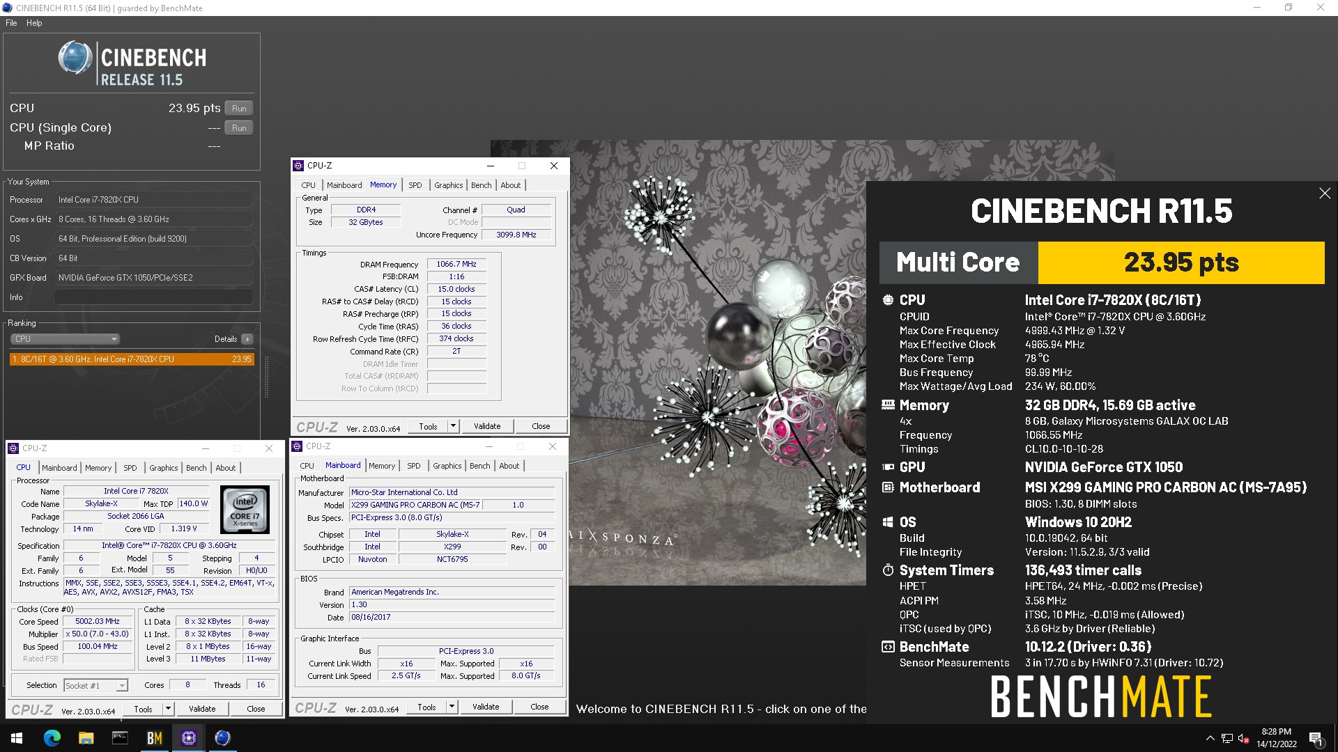Open the Help menu in Cinebench

tap(34, 23)
